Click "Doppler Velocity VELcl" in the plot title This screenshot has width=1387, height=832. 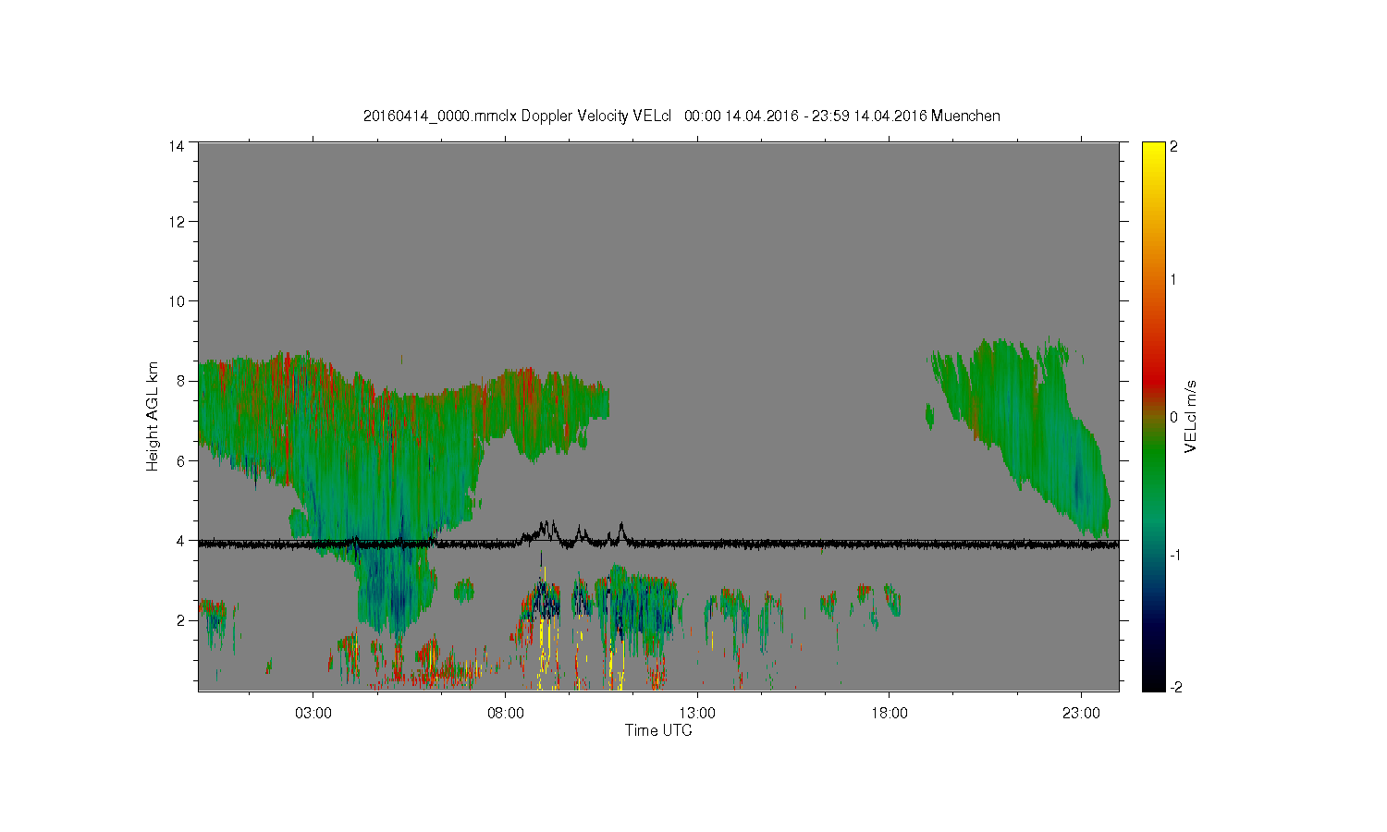(596, 116)
